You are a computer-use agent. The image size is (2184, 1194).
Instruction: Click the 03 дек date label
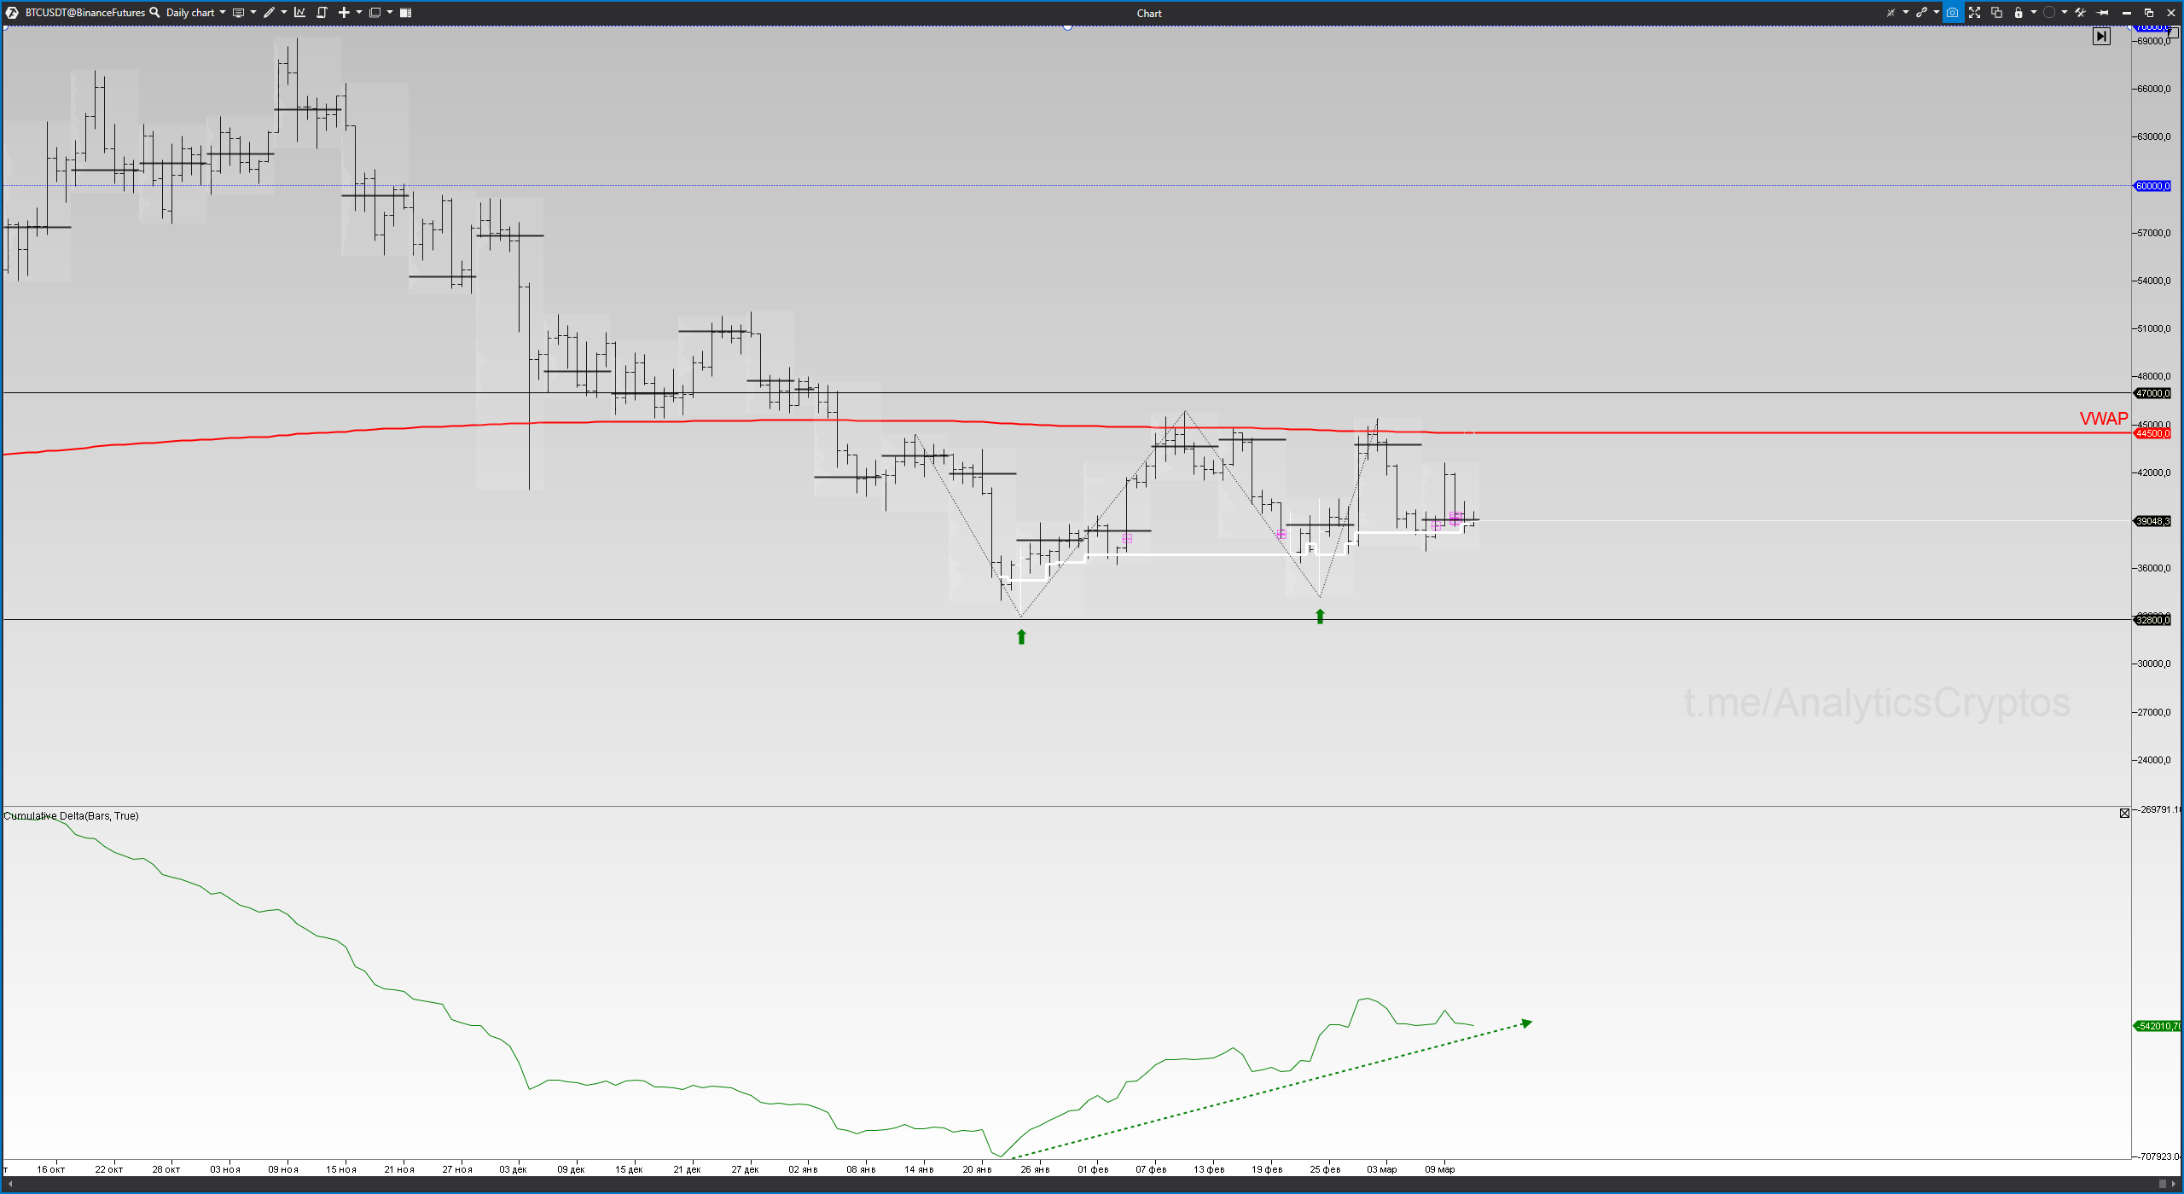pyautogui.click(x=513, y=1169)
